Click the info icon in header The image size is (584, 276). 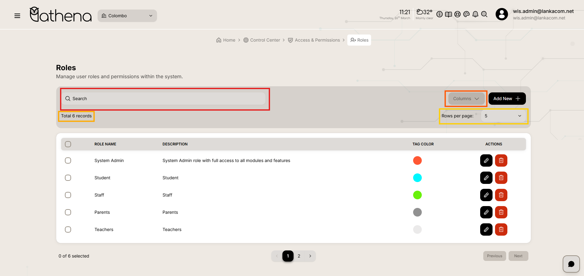(439, 14)
